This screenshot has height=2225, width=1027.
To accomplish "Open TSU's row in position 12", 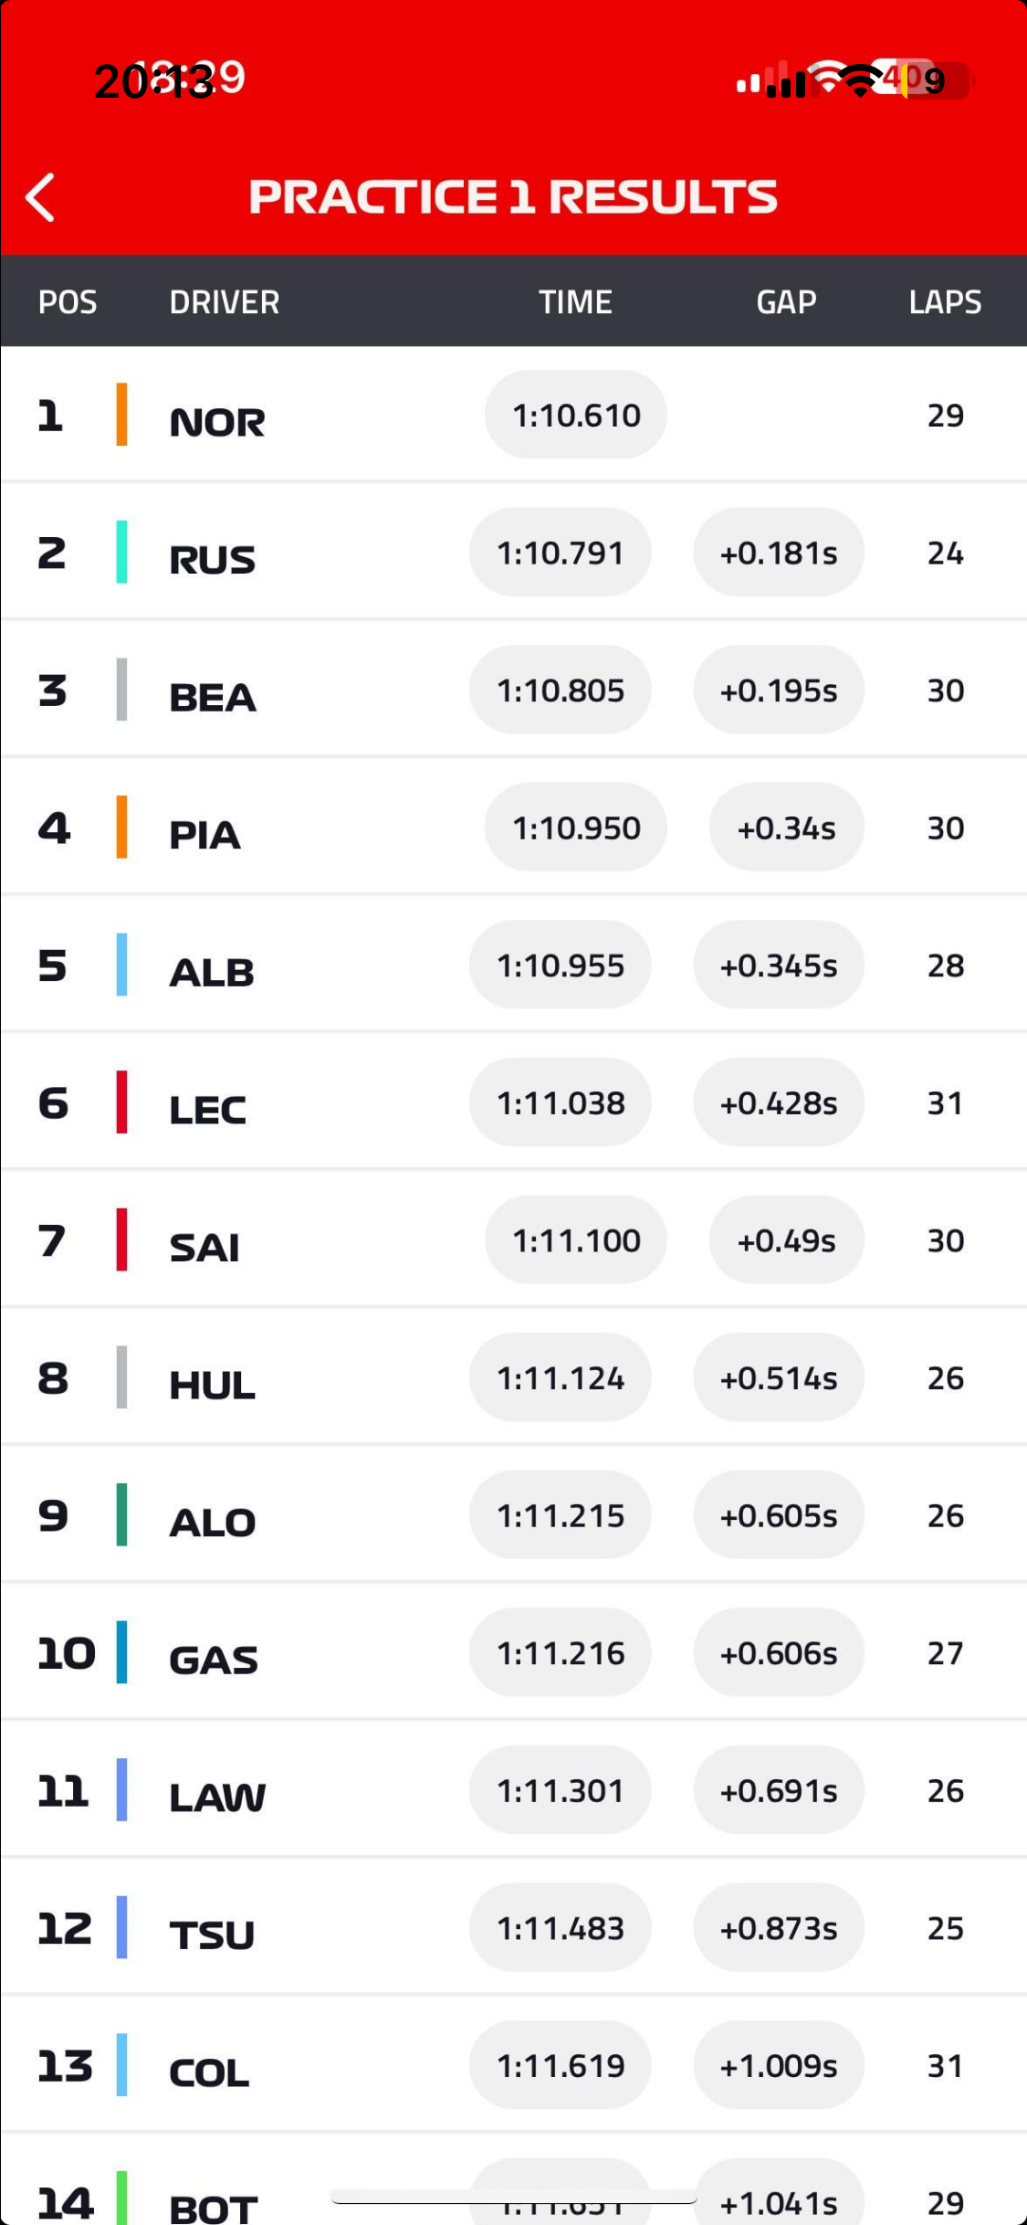I will click(212, 1935).
